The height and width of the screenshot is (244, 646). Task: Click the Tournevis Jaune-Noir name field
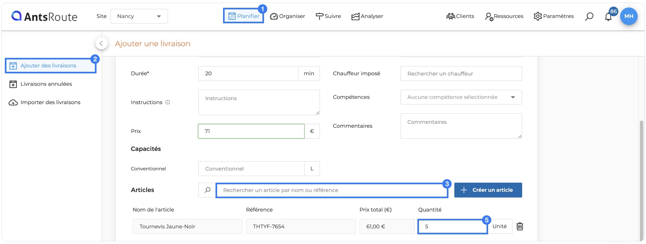187,226
